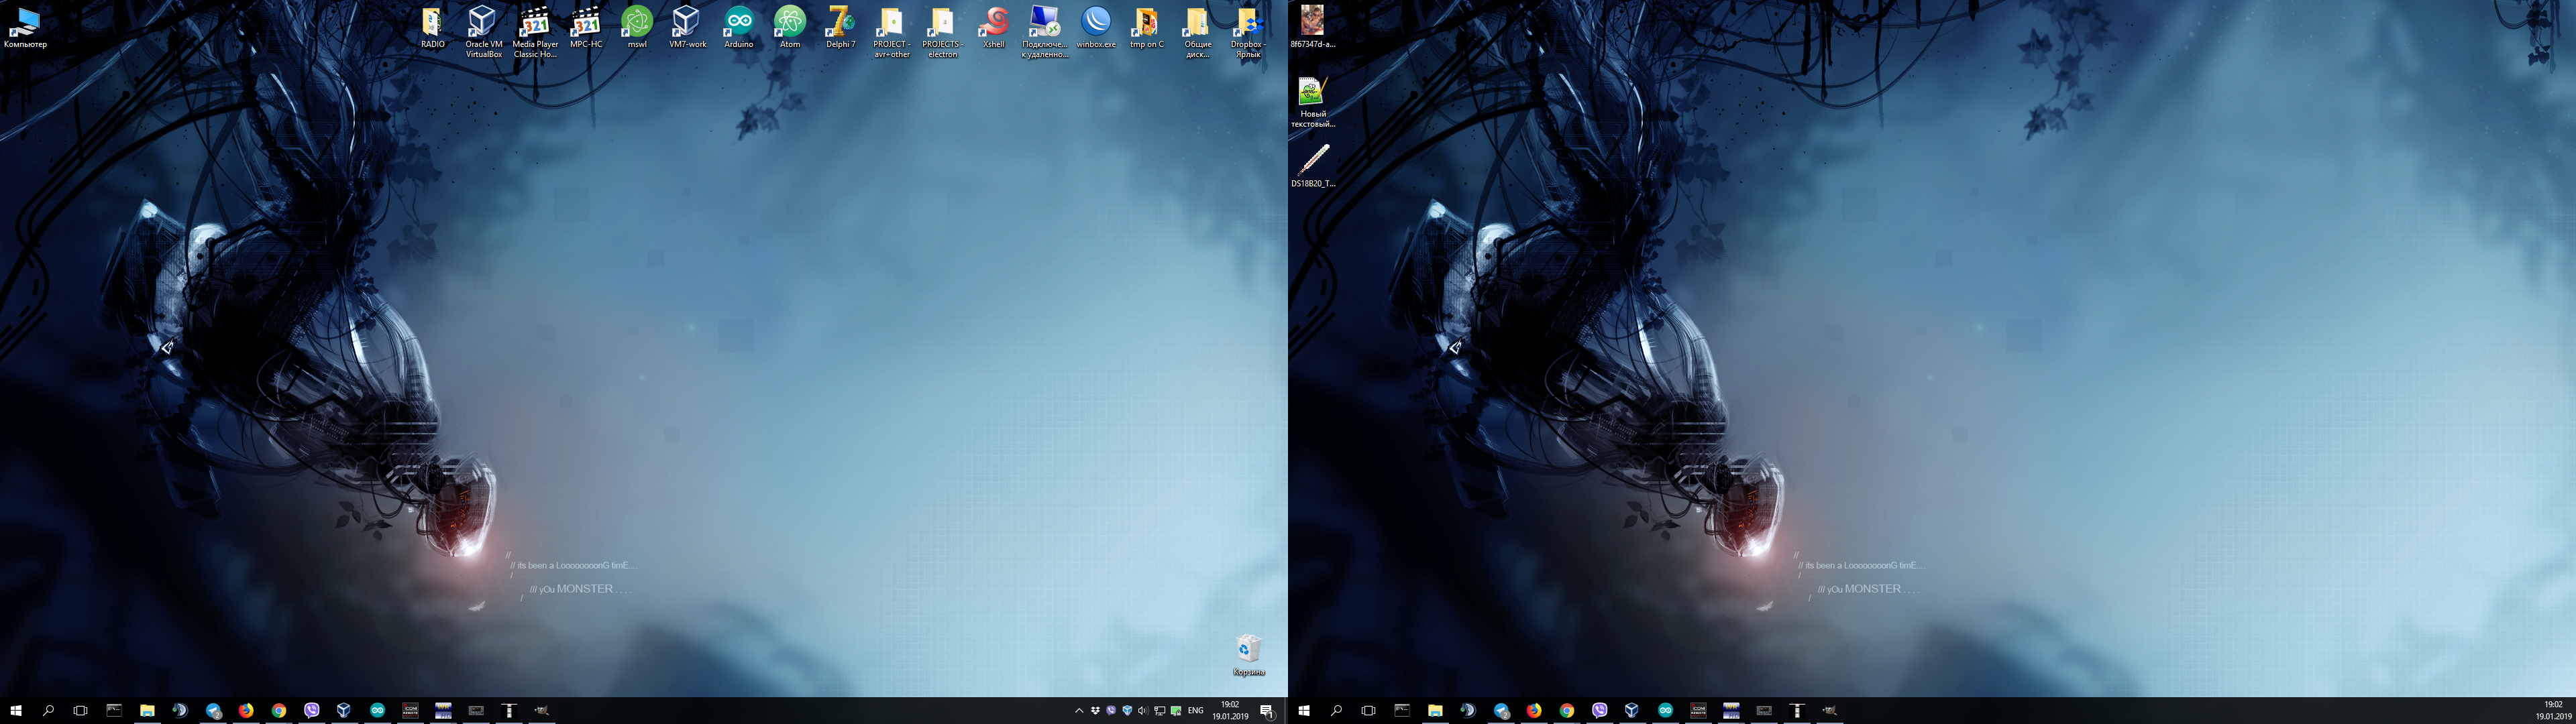Select the mswl desktop shortcut
The image size is (2576, 724).
point(637,27)
